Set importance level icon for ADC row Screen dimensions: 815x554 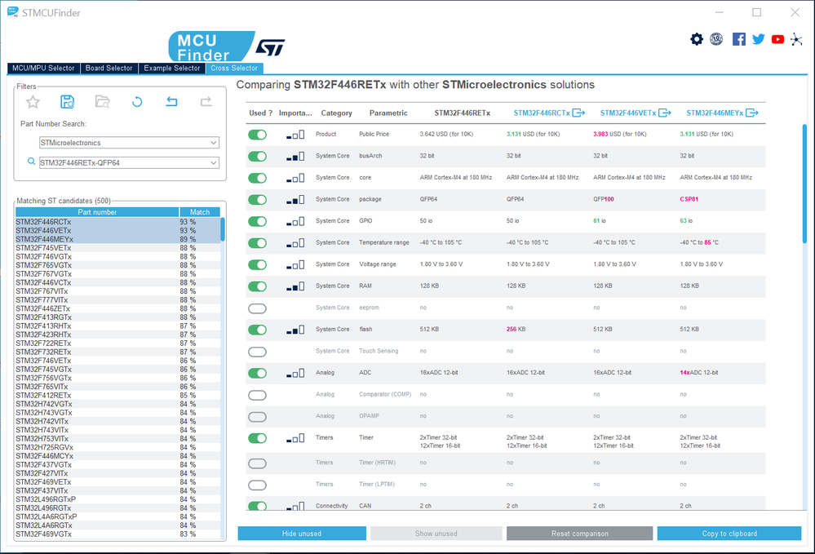(295, 374)
